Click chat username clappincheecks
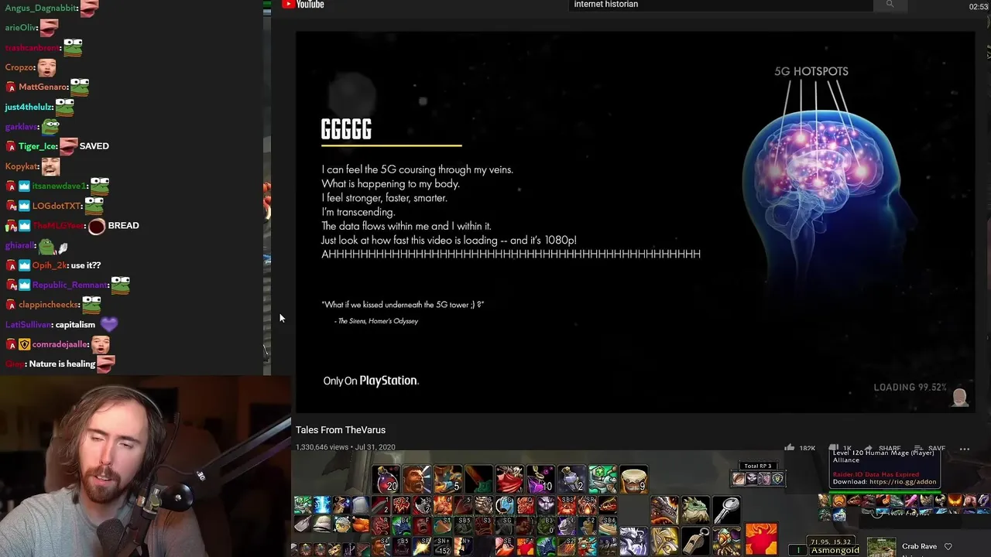 tap(48, 305)
